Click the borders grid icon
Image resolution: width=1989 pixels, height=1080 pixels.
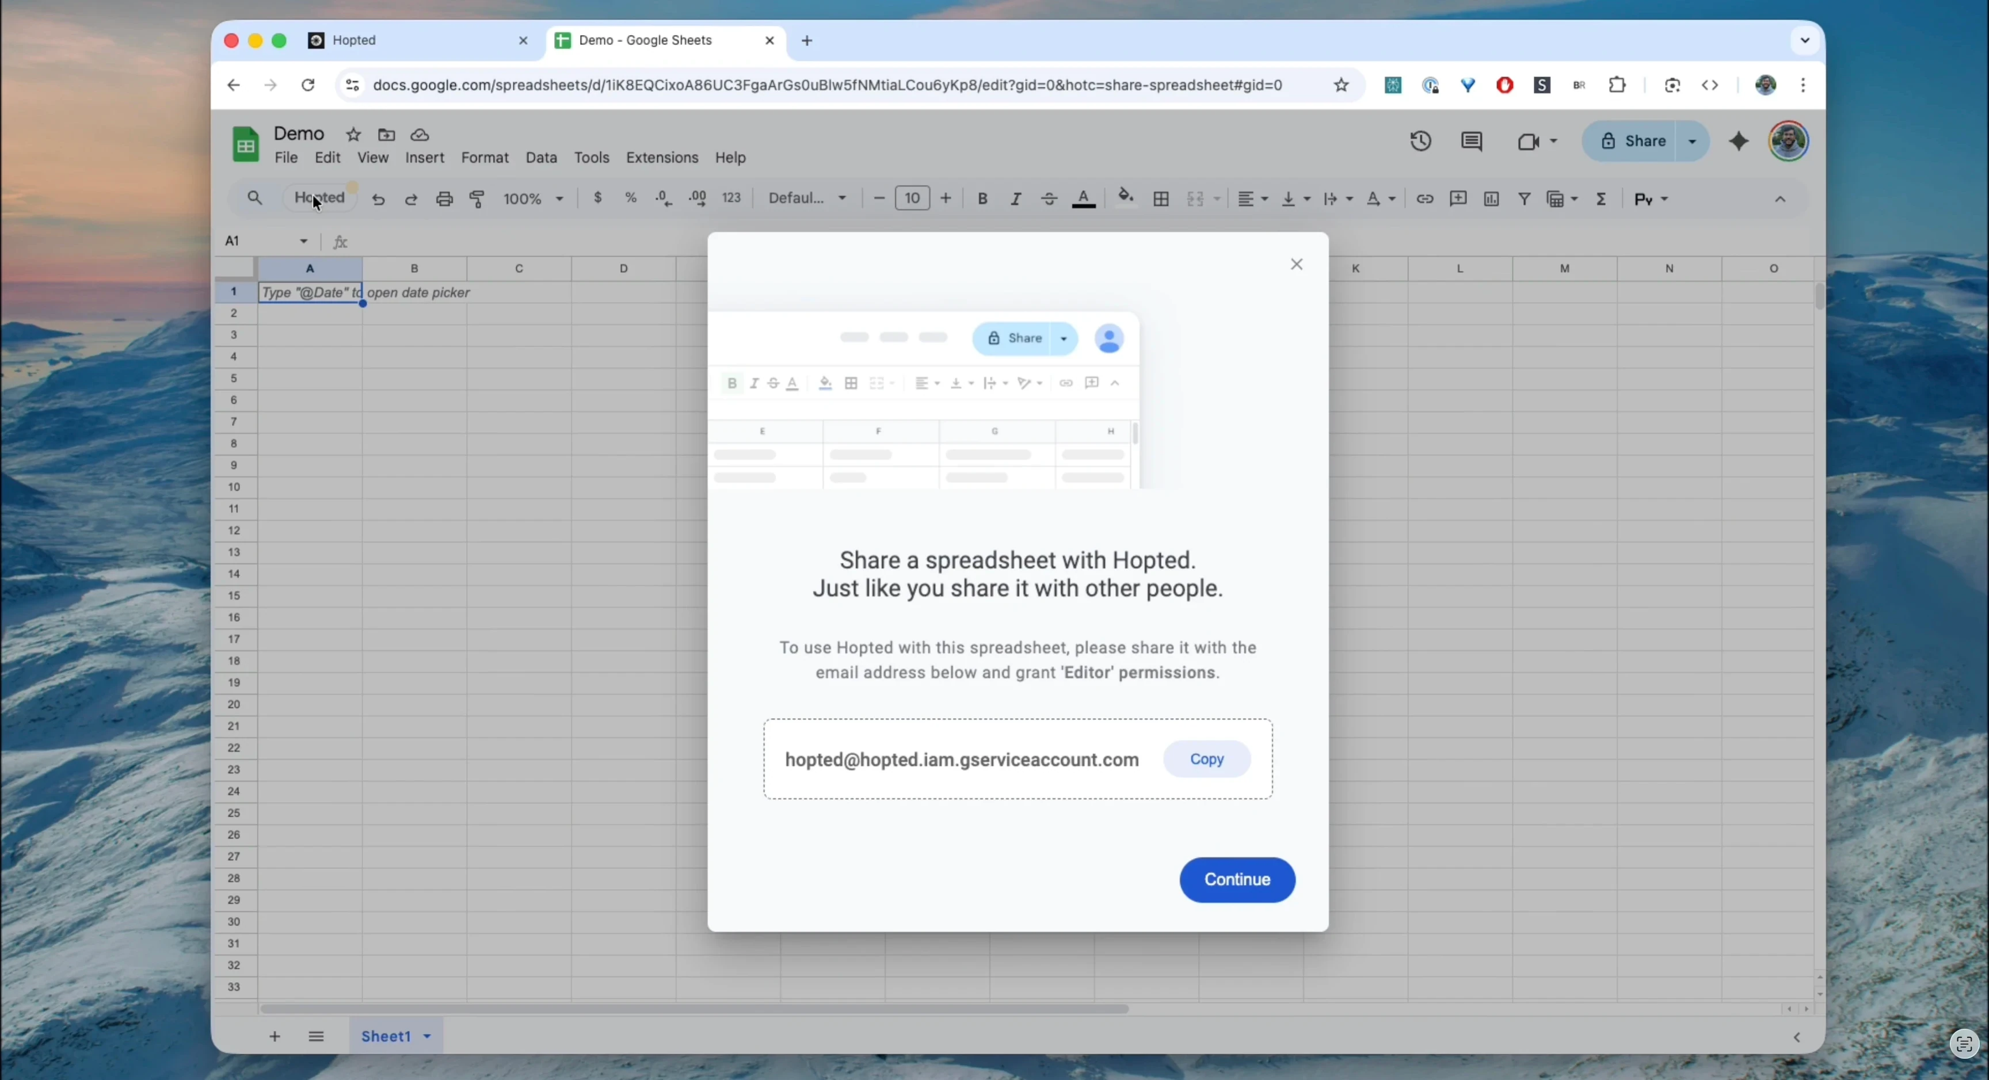tap(1160, 199)
